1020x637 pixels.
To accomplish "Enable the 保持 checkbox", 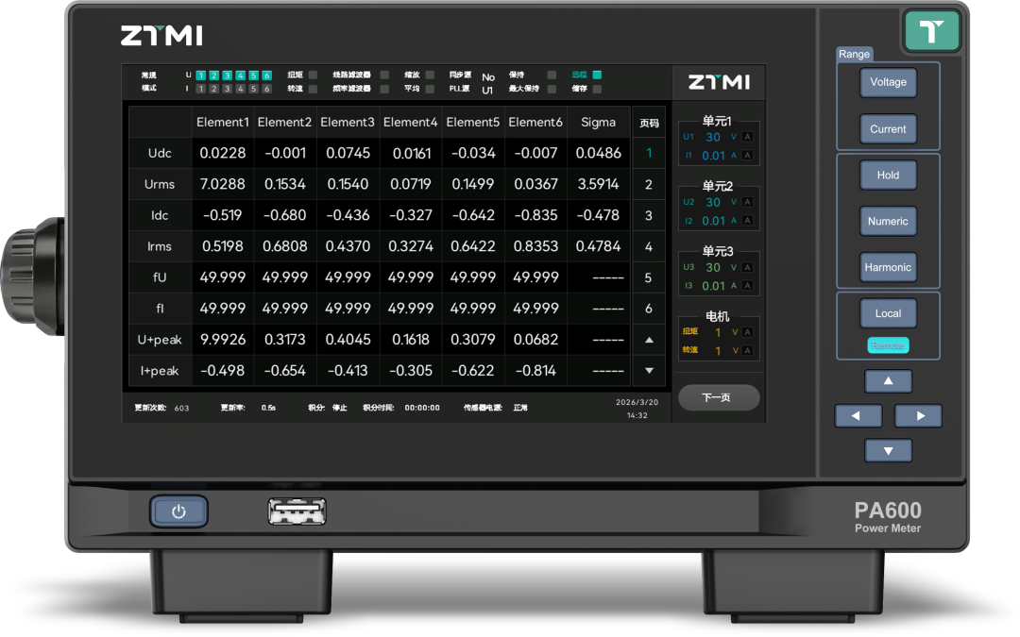I will tap(552, 75).
